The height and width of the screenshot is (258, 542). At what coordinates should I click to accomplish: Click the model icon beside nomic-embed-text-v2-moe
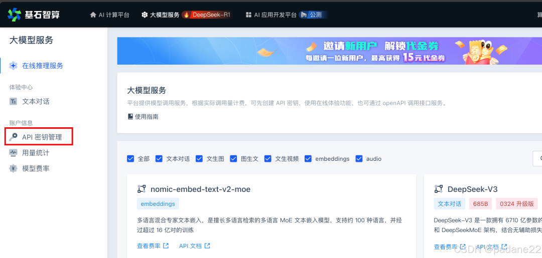(142, 189)
